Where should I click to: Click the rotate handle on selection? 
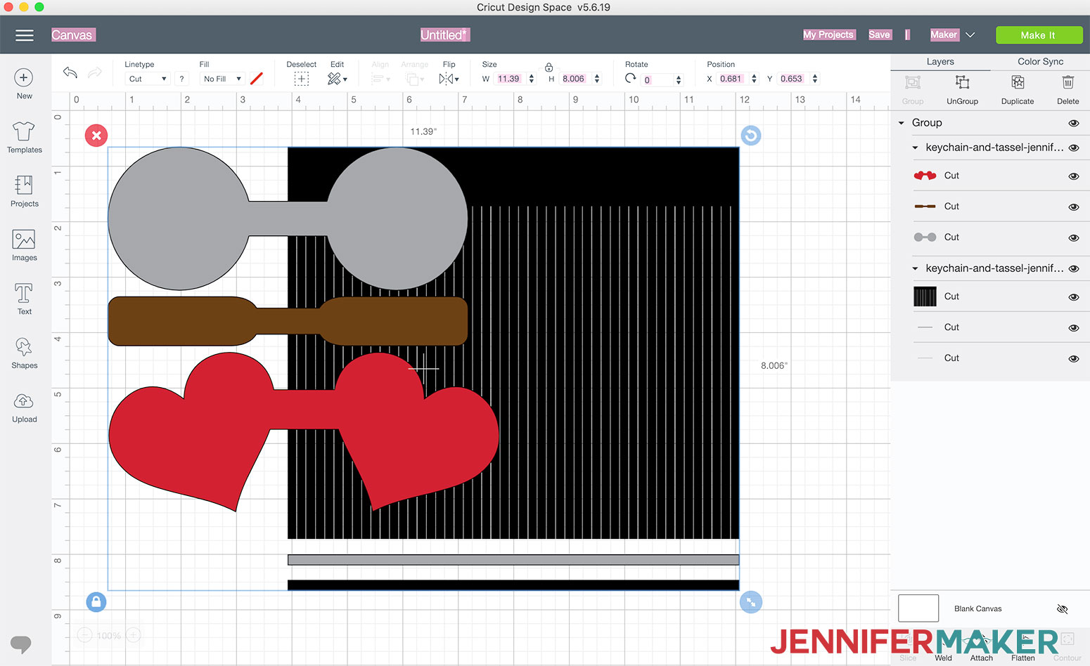tap(751, 136)
